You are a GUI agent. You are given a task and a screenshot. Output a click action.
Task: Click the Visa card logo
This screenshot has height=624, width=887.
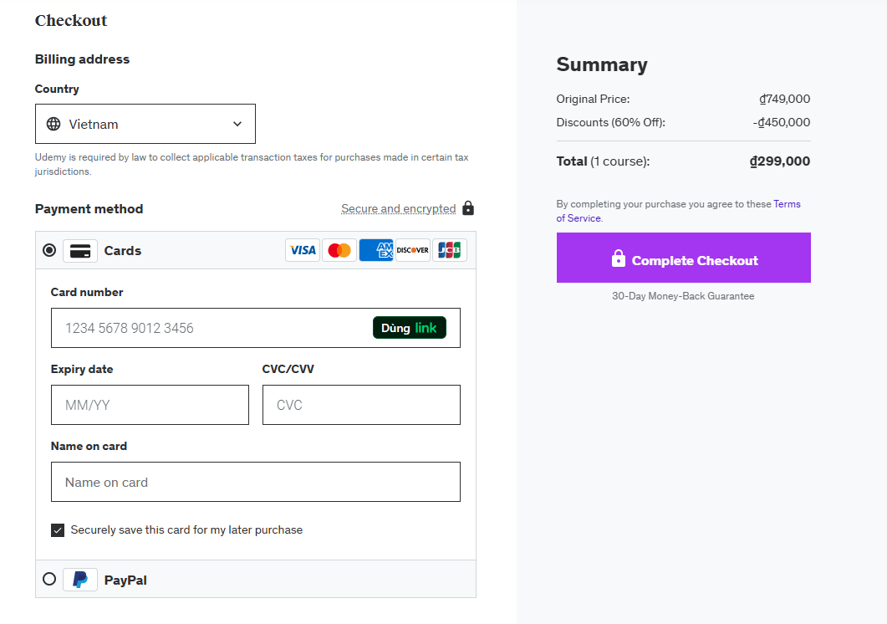pos(303,250)
